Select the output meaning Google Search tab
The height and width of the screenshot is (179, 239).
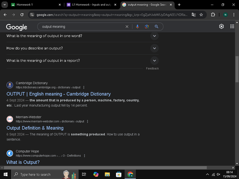(x=147, y=5)
